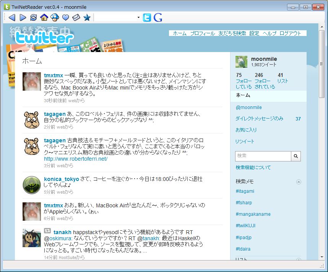Show ダイレクトメッセージのみ in sidebar
Image resolution: width=328 pixels, height=272 pixels.
[x=260, y=119]
